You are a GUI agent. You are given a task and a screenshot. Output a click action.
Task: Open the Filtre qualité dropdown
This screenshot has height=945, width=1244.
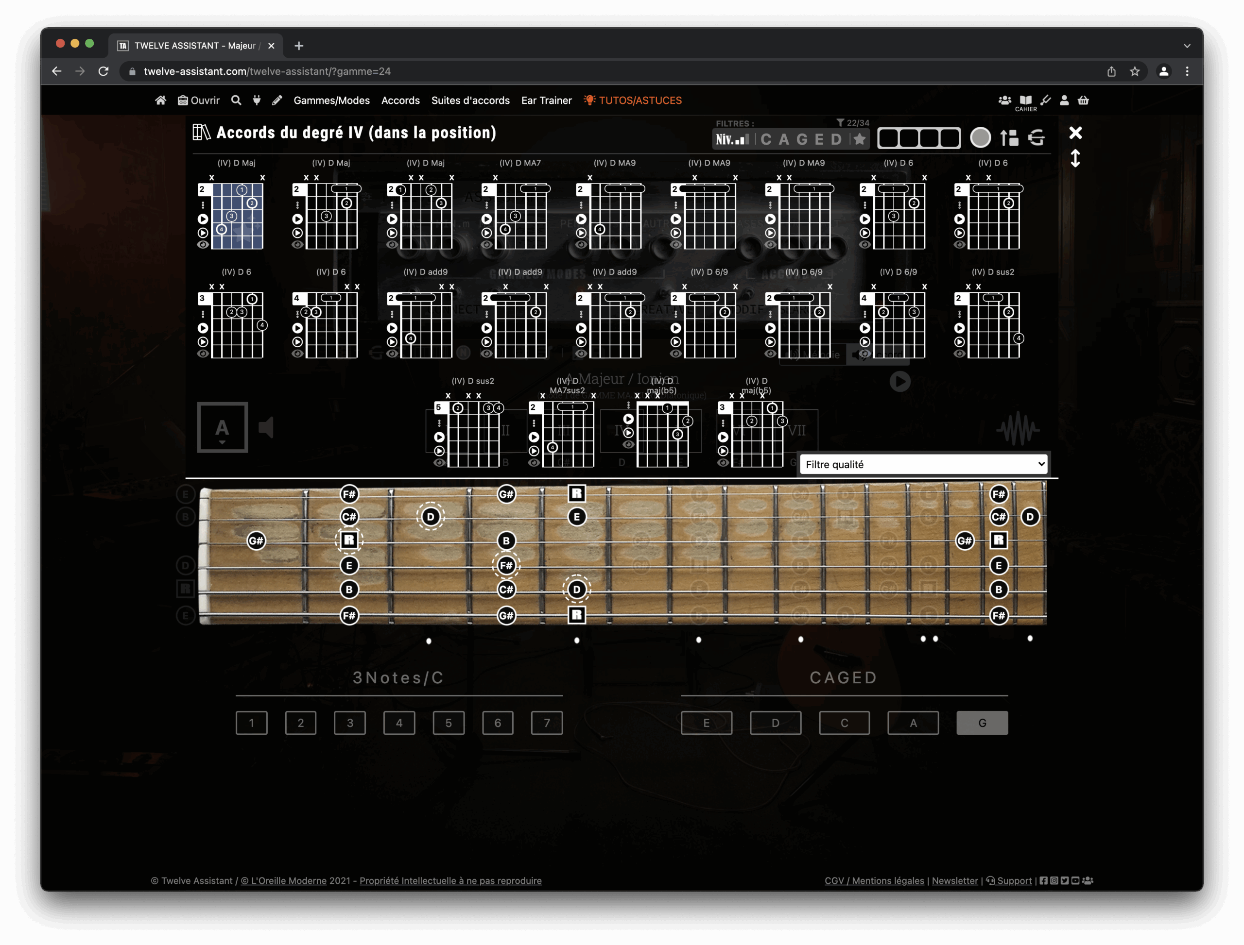923,464
